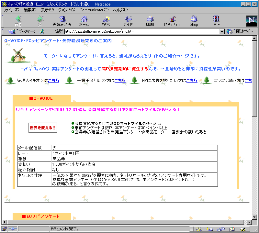Open Newsgroups from the component bar

[221, 229]
